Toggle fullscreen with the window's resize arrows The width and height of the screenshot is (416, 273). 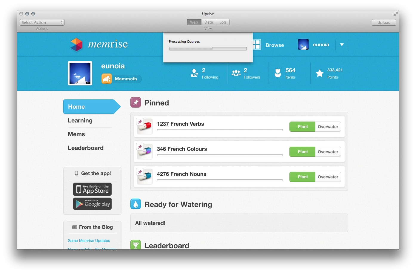395,14
